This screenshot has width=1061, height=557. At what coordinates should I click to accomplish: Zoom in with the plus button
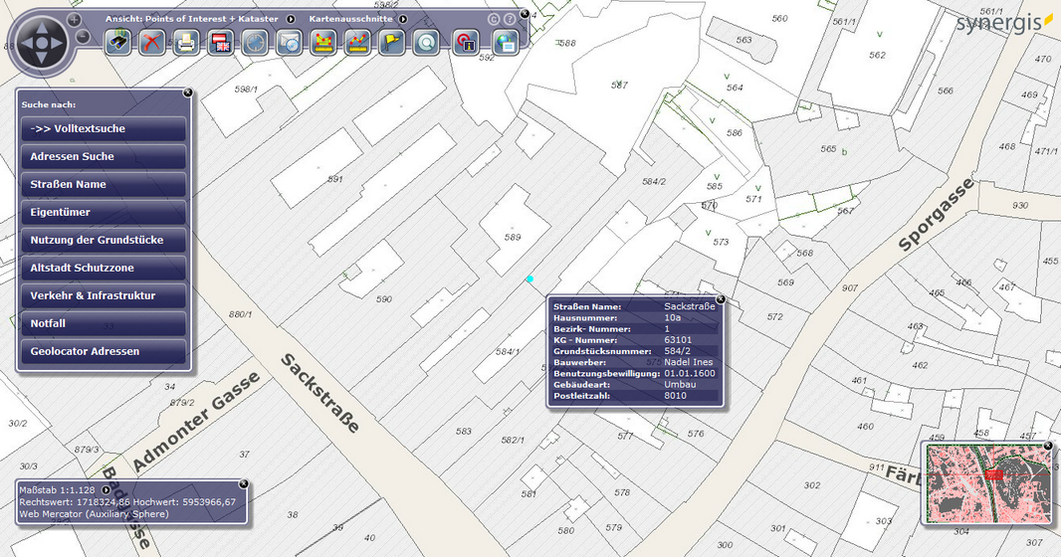[75, 20]
